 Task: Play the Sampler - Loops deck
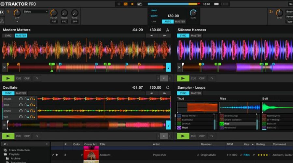[x=183, y=136]
